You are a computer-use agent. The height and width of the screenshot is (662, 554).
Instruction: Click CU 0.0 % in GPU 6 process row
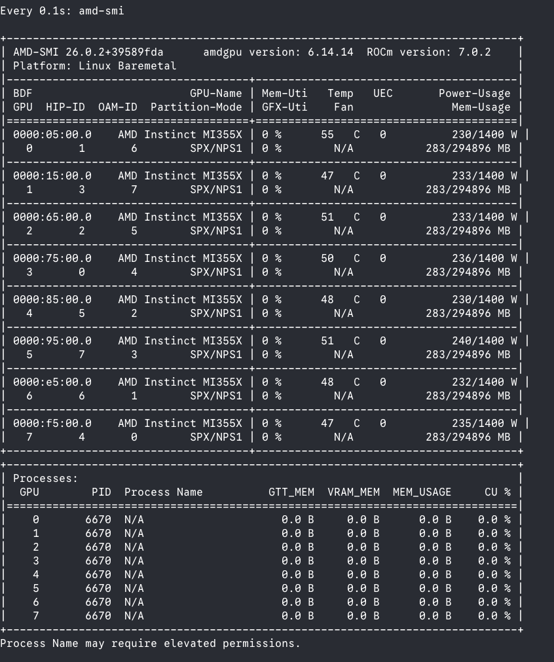click(494, 602)
